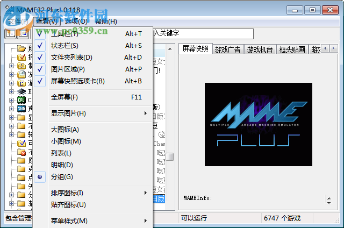Toggle the 屏幕快照选项卡(B) option
Screen dimensions: 344x228
(x=93, y=81)
